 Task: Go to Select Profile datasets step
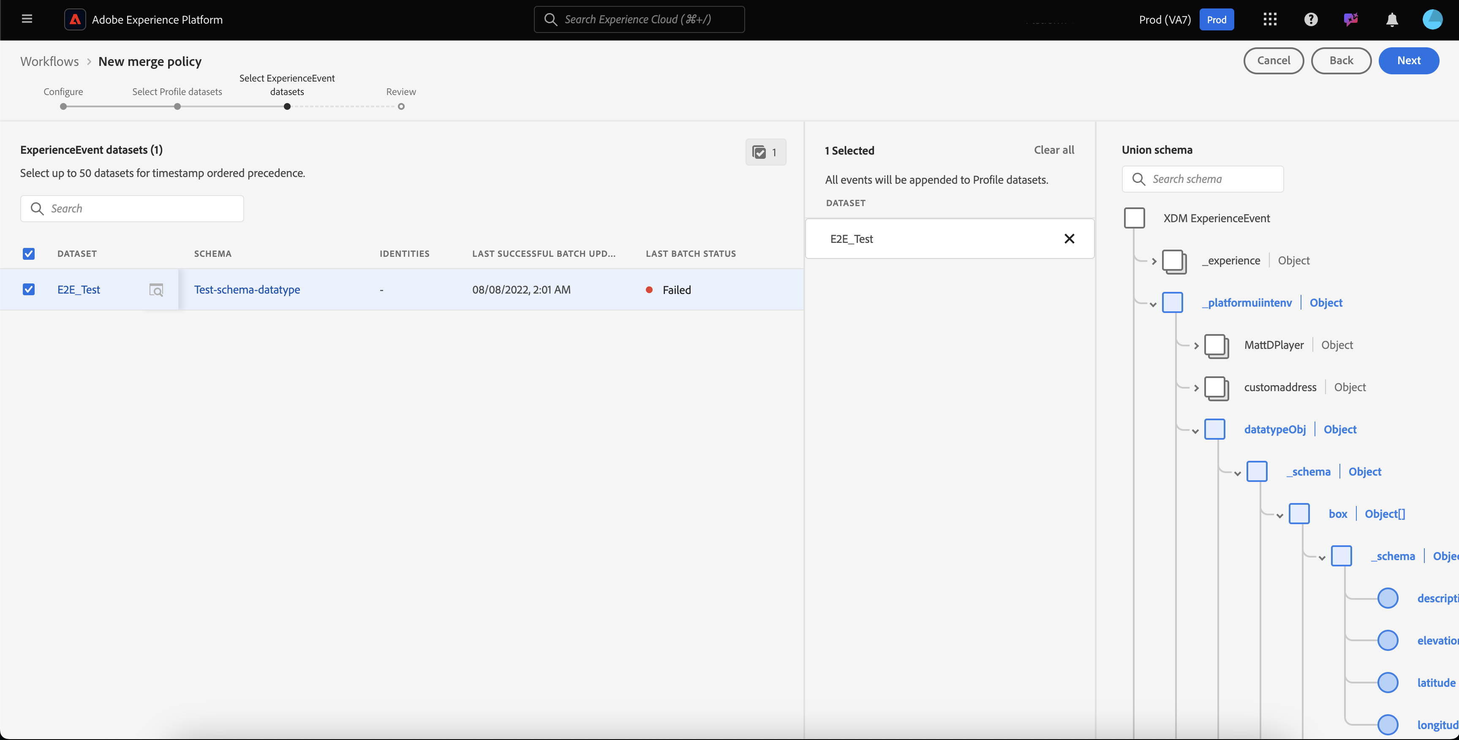tap(177, 106)
